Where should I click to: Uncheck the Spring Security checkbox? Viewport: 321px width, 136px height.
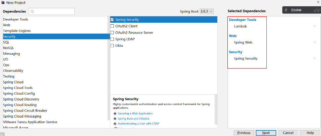click(x=112, y=19)
